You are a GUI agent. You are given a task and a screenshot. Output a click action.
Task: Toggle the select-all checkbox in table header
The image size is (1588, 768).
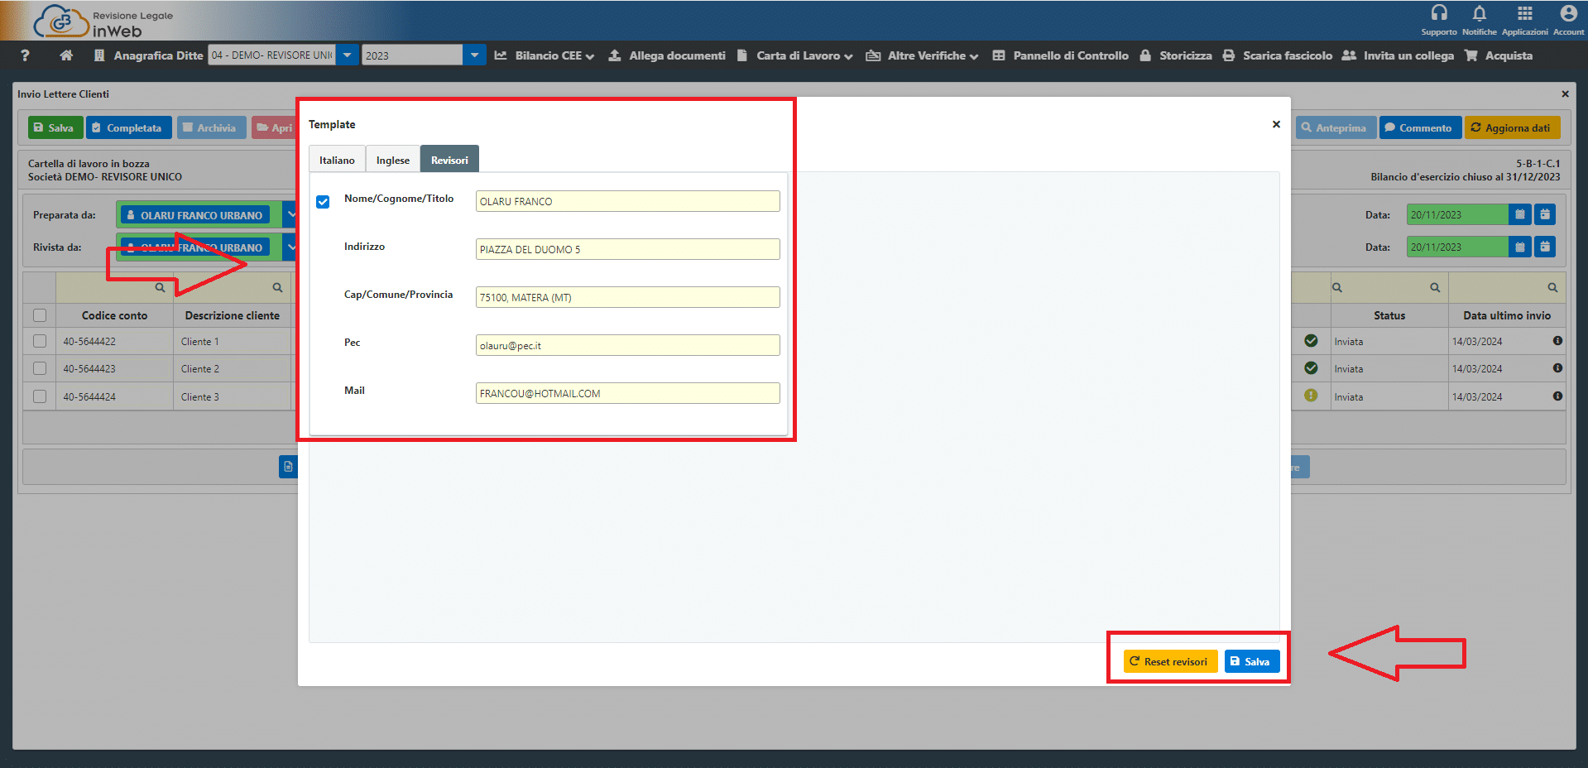(x=40, y=315)
